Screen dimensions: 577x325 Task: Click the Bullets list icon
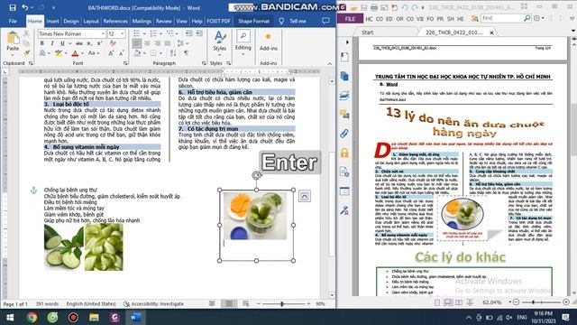pos(136,33)
